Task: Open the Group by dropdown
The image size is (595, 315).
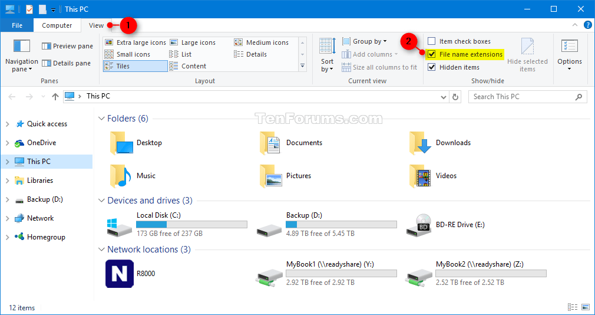Action: pos(364,41)
